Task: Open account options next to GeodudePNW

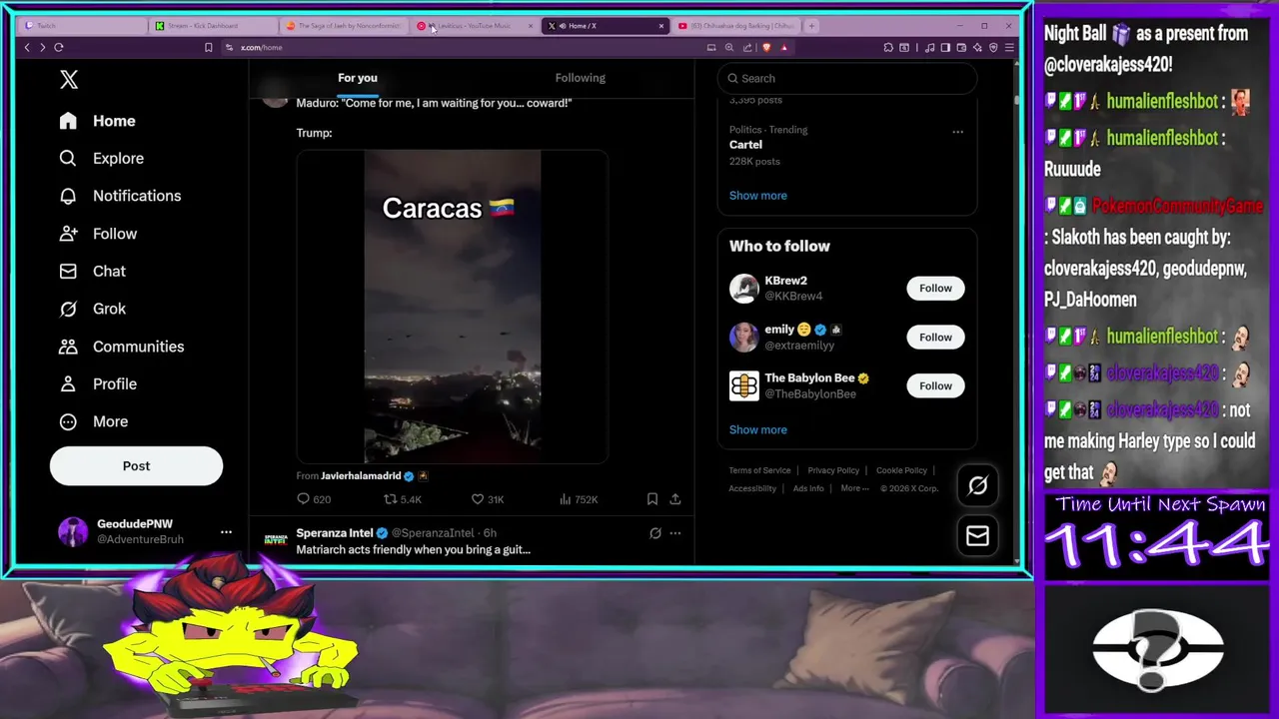Action: coord(226,532)
